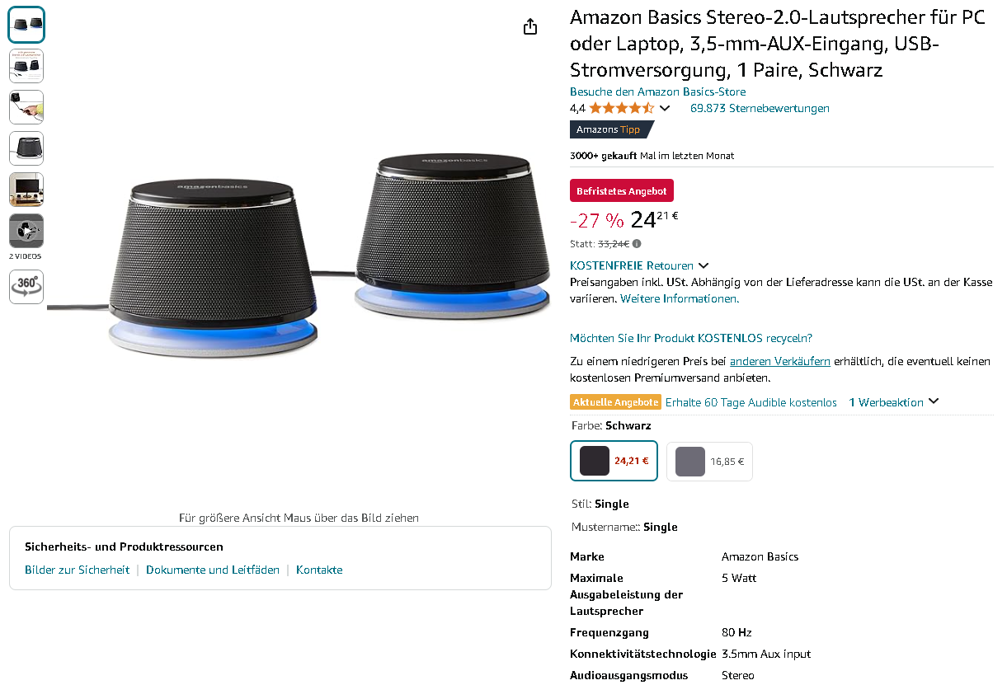The image size is (1007, 685).
Task: Open 69.873 Sternebewertungen reviews link
Action: [x=760, y=108]
